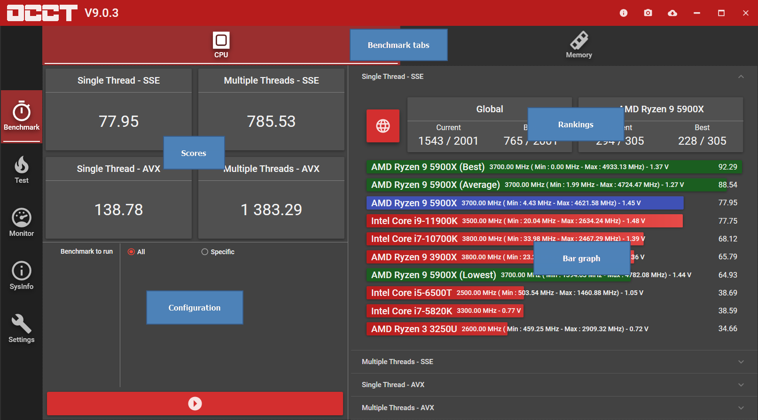Take a screenshot with camera icon
Image resolution: width=758 pixels, height=420 pixels.
648,13
